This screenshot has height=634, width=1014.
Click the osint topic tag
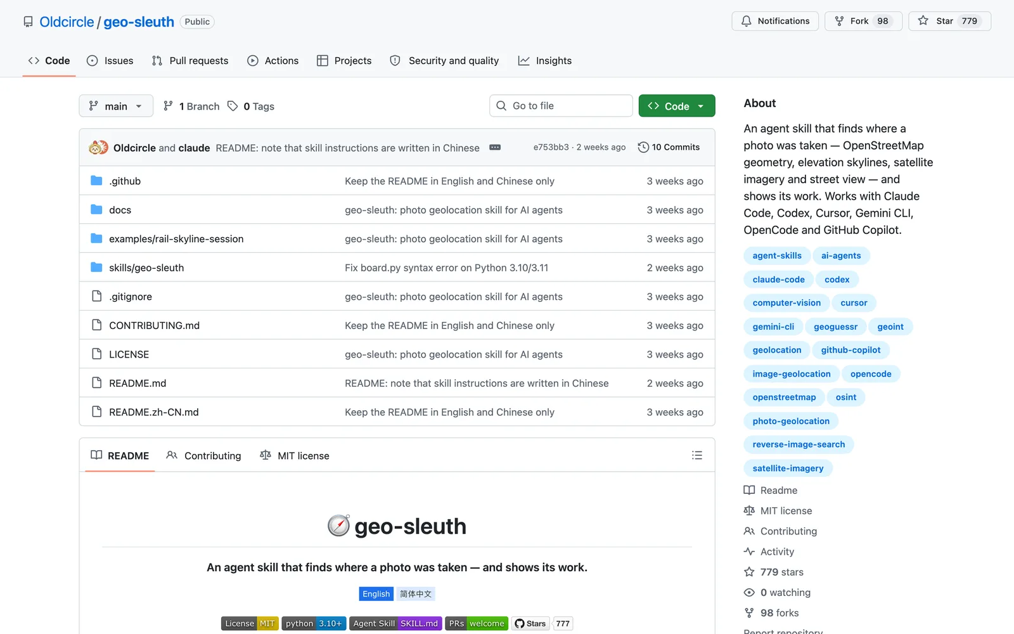(846, 397)
